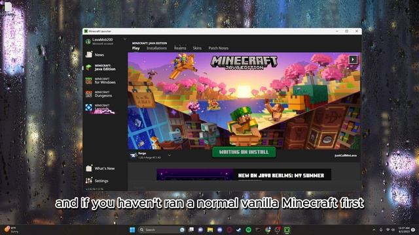Open launcher Settings sliders icon
Viewport: 419px width, 235px height.
pos(89,181)
